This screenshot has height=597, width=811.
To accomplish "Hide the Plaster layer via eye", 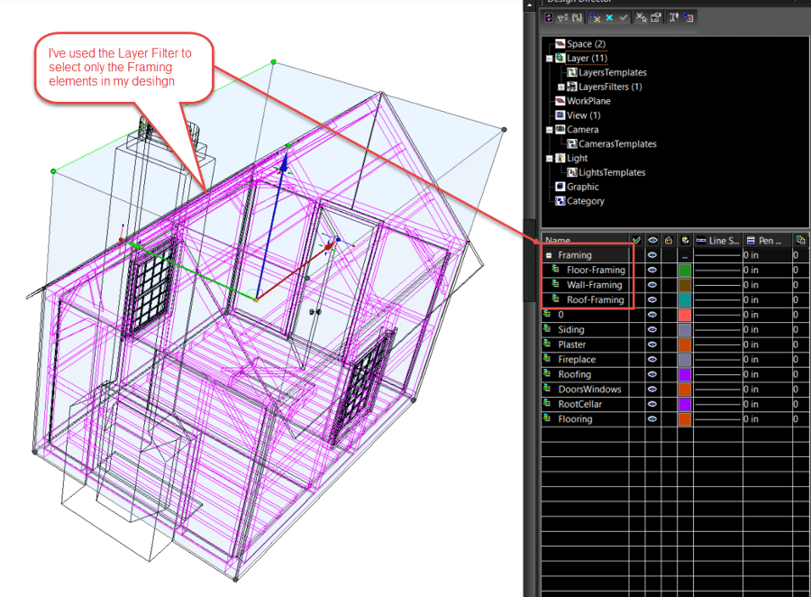I will 652,344.
